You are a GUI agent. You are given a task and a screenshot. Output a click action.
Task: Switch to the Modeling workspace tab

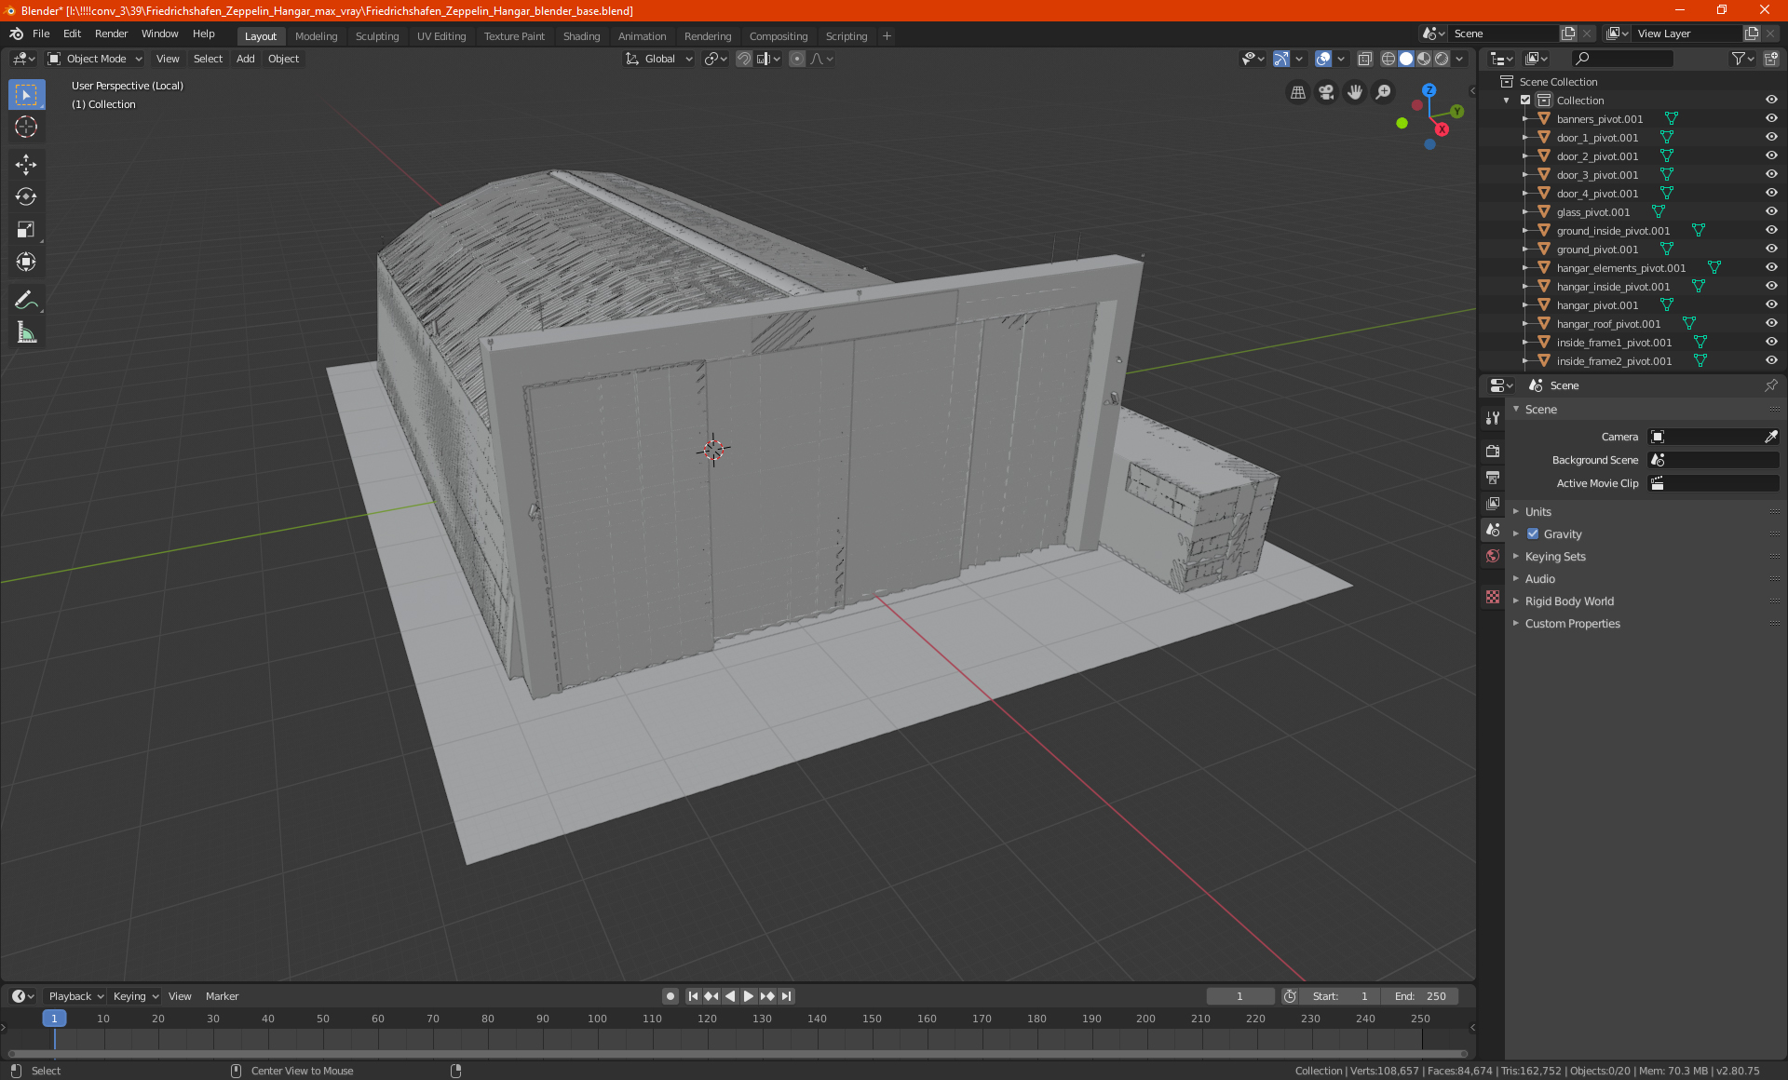click(x=316, y=36)
